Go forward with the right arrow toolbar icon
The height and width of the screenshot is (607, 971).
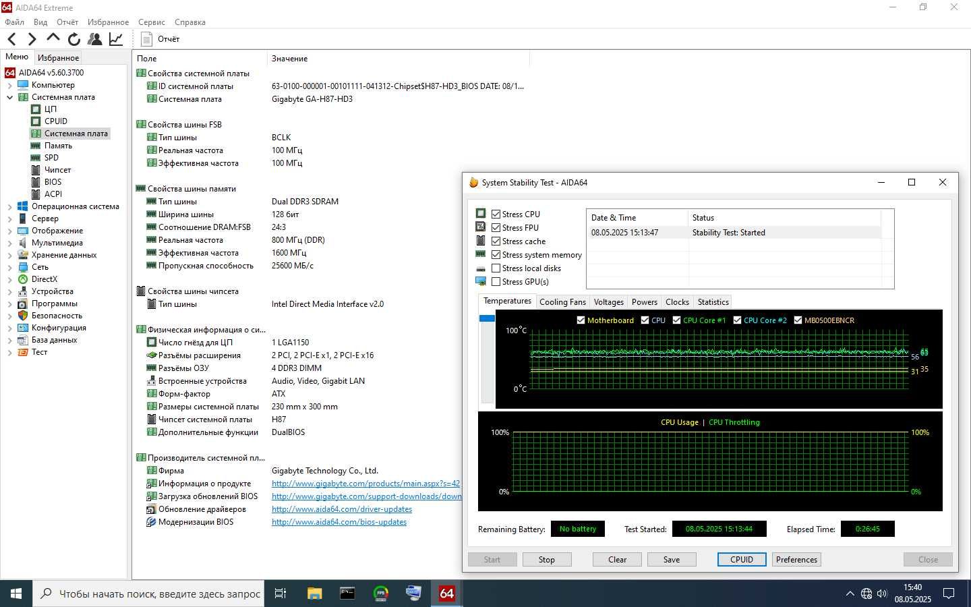click(x=32, y=39)
